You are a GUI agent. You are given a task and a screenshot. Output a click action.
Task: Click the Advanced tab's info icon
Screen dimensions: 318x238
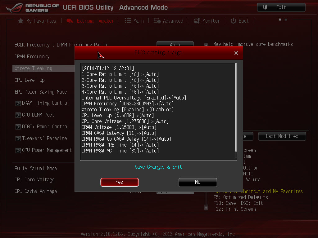click(x=157, y=21)
